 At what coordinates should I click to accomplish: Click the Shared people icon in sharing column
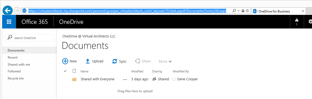(154, 79)
